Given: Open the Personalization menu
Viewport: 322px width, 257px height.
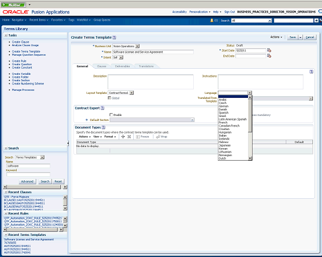Looking at the screenshot, I should 200,12.
